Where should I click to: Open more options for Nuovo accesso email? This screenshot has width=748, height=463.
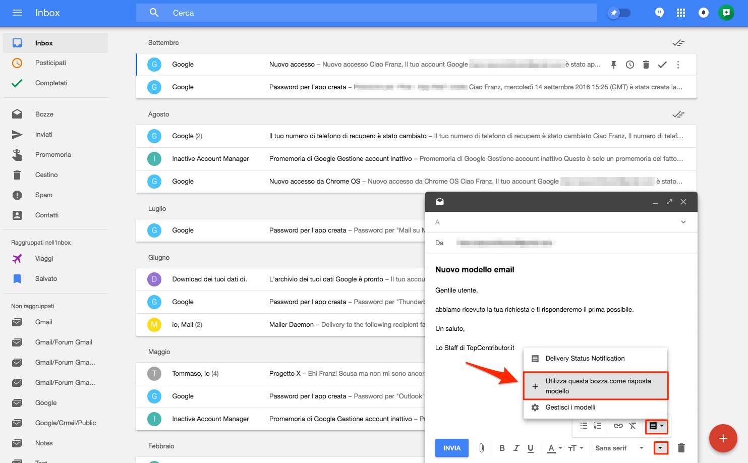(x=678, y=65)
